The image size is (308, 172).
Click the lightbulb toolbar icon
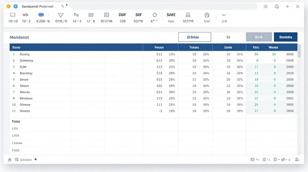click(61, 15)
